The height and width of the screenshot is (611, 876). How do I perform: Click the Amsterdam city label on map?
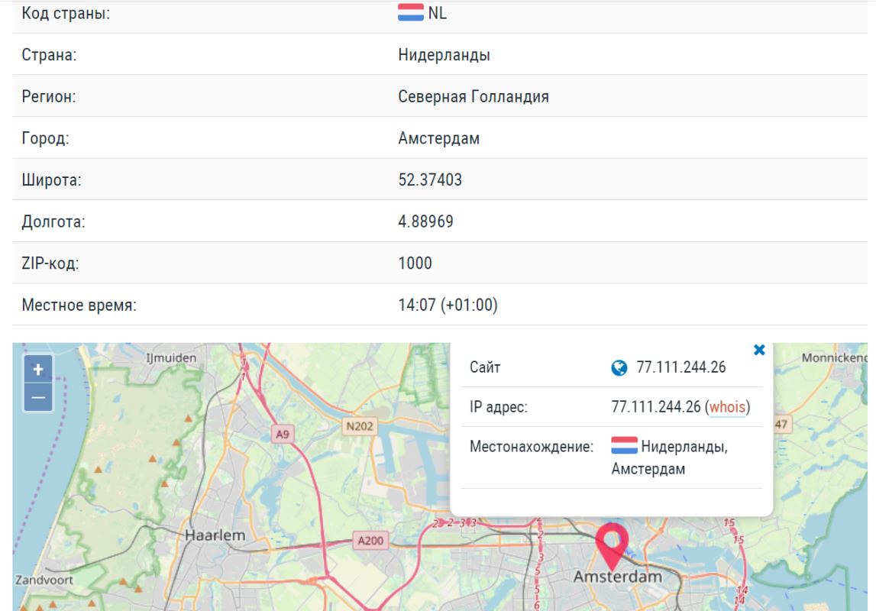click(x=617, y=577)
